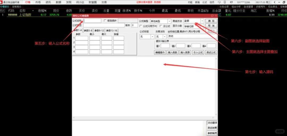Select the 参数精灵 side button
Viewport: 287px width, 136px height.
[212, 133]
